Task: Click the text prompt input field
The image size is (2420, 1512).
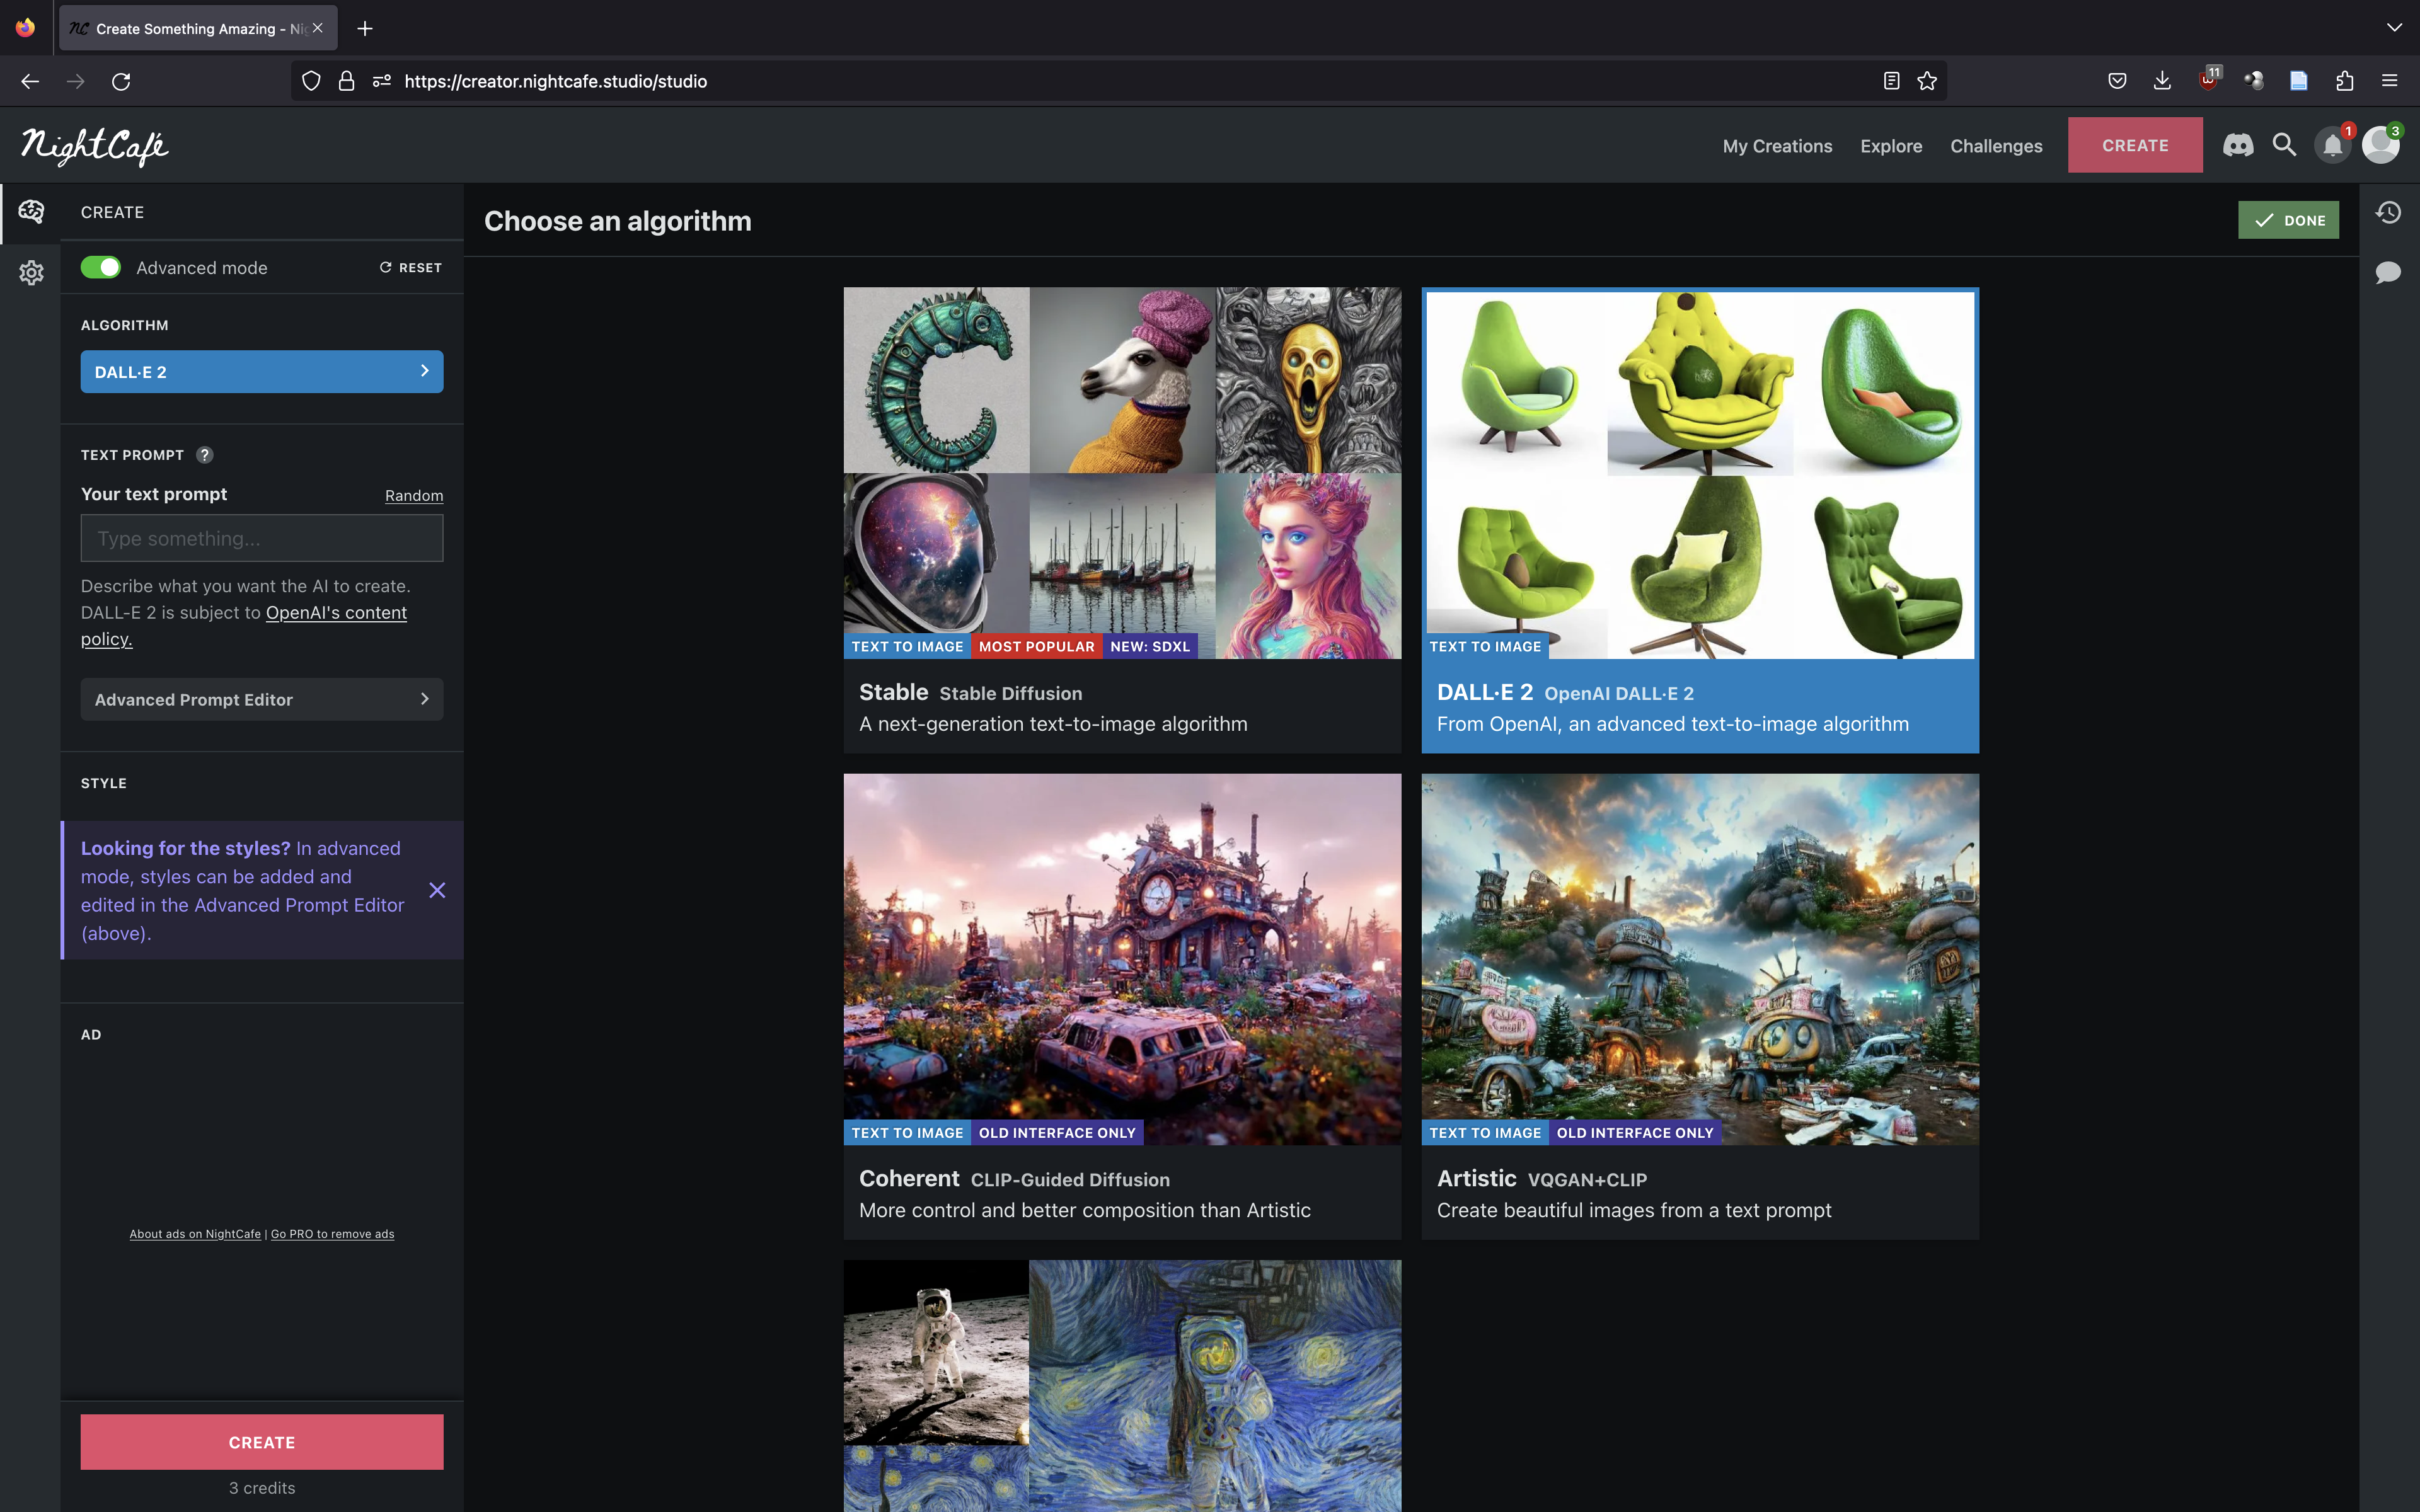Action: click(262, 538)
